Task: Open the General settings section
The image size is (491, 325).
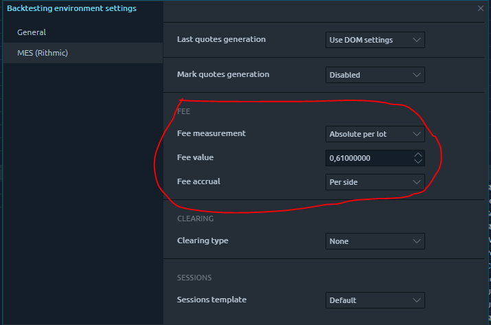Action: [x=32, y=32]
